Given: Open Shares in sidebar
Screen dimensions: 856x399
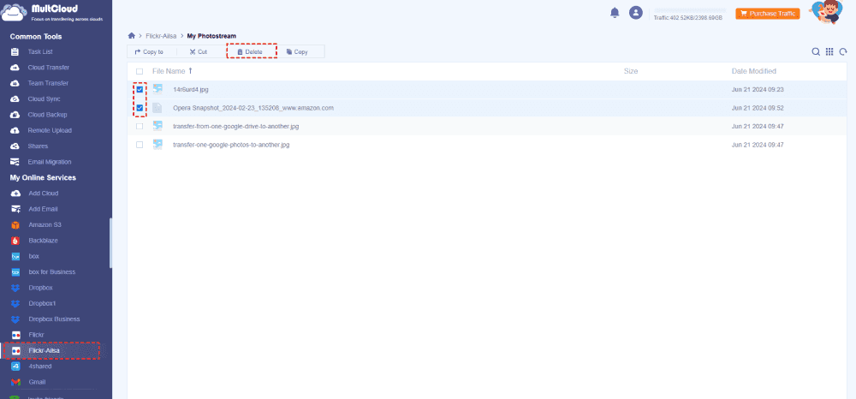Looking at the screenshot, I should point(38,146).
